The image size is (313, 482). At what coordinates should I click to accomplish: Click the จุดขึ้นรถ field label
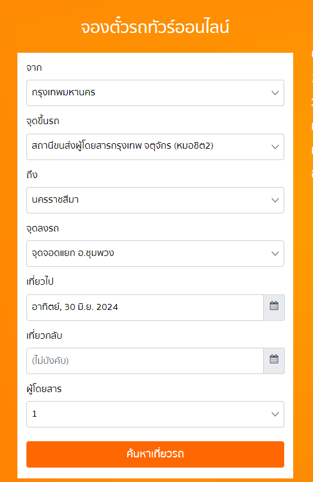tap(43, 121)
